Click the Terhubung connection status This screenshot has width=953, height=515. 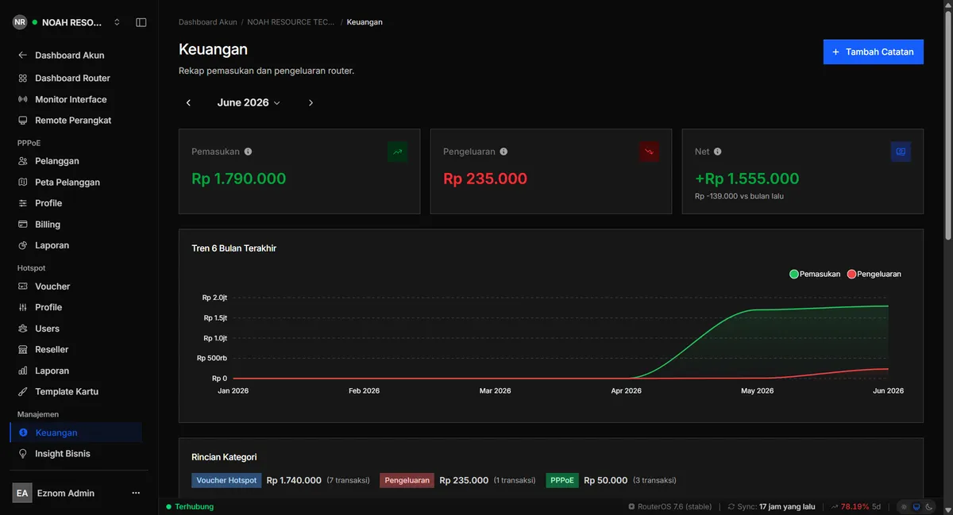coord(190,506)
